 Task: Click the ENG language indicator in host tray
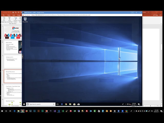pyautogui.click(x=152, y=111)
